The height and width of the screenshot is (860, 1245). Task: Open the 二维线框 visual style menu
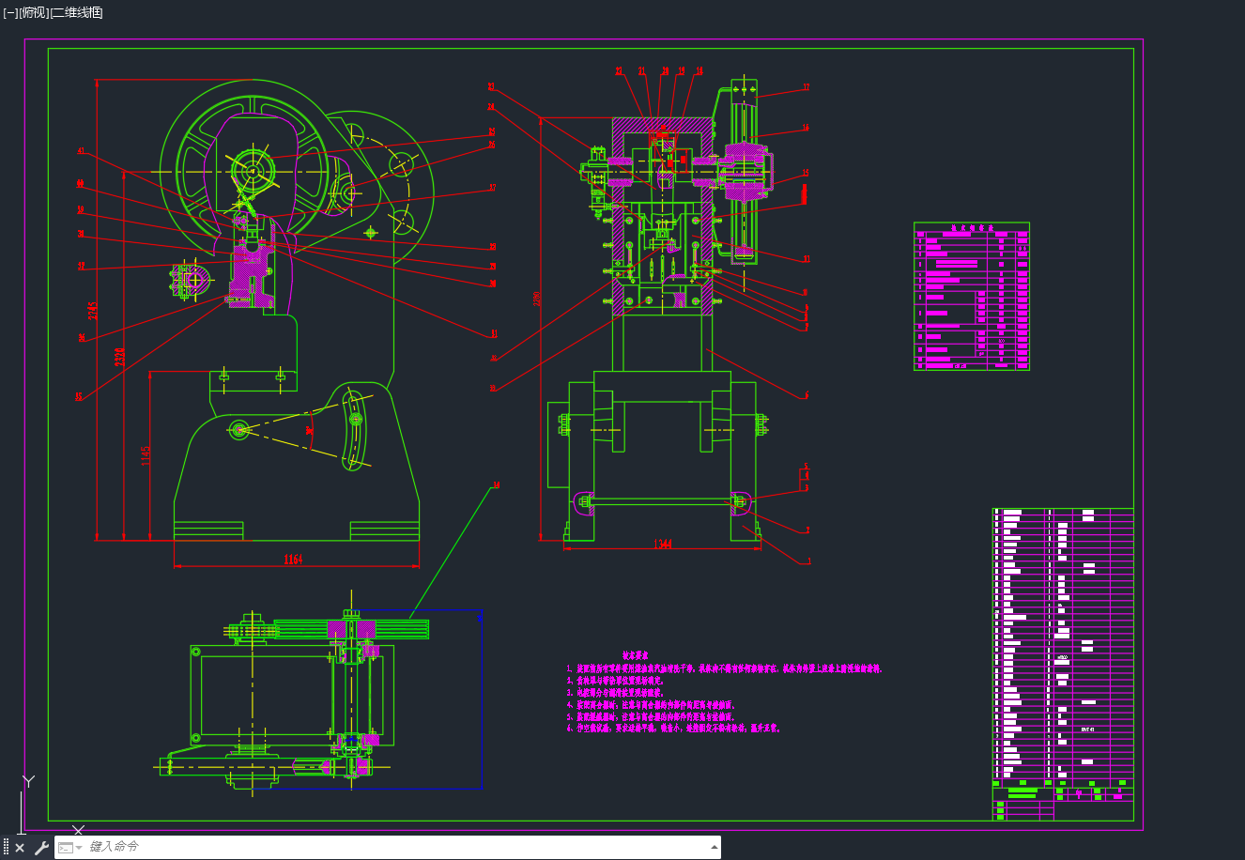click(x=76, y=13)
